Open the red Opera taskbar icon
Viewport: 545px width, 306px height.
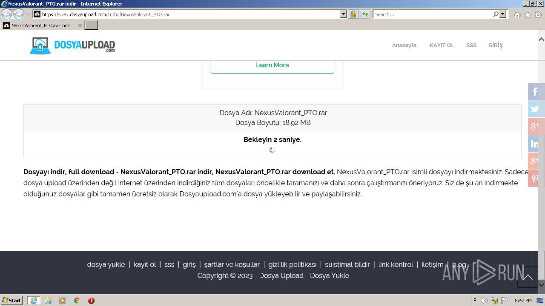coord(91,300)
